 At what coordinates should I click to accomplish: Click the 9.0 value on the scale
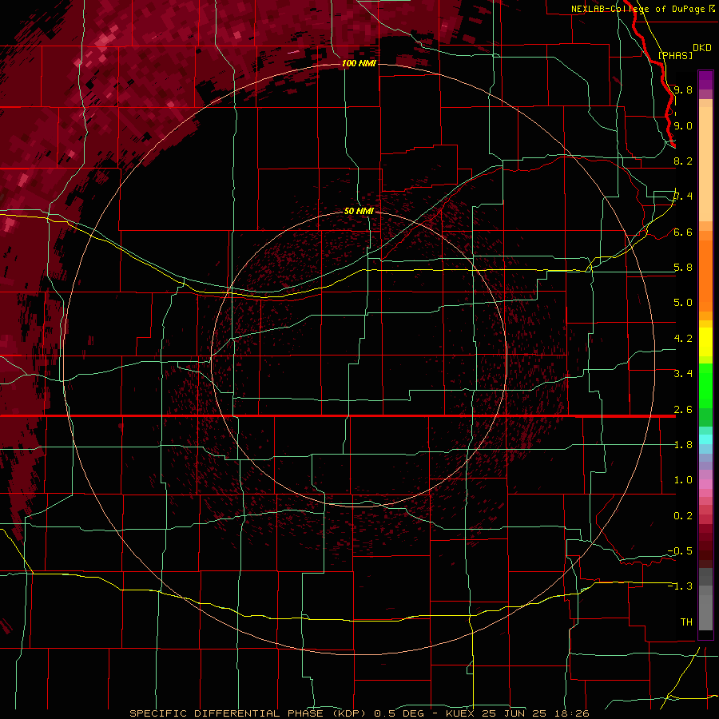coord(683,125)
